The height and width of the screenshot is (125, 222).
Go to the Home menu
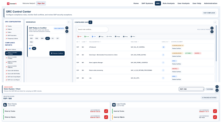(x=136, y=3)
